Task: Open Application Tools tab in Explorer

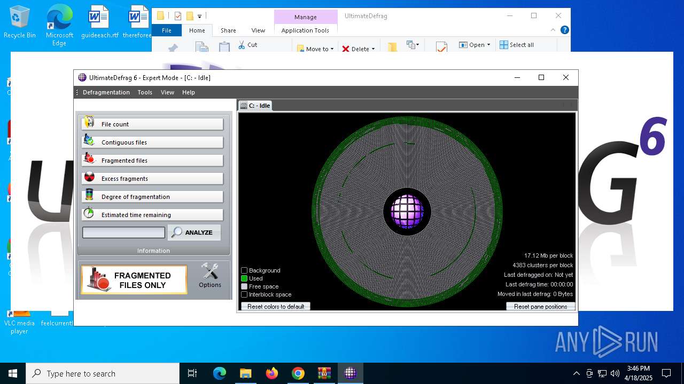Action: (x=305, y=30)
